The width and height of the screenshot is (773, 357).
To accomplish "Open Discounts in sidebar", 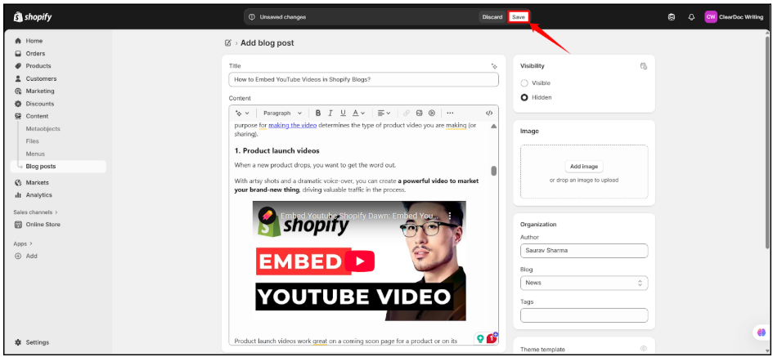I will pyautogui.click(x=40, y=104).
